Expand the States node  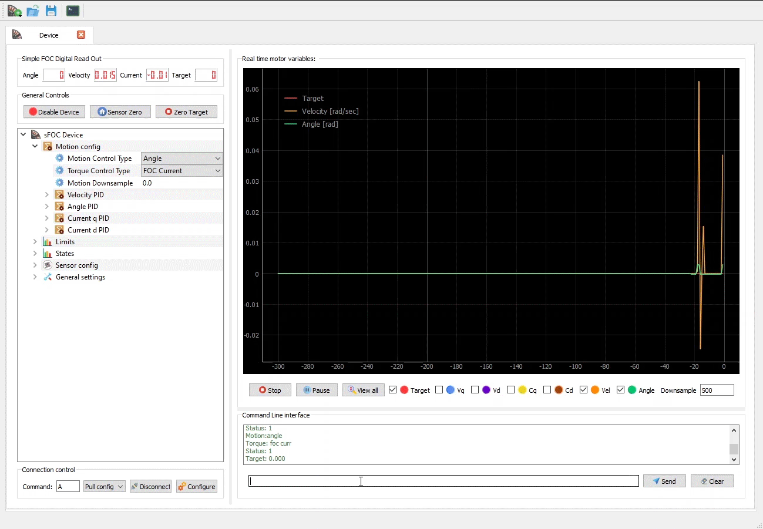35,254
